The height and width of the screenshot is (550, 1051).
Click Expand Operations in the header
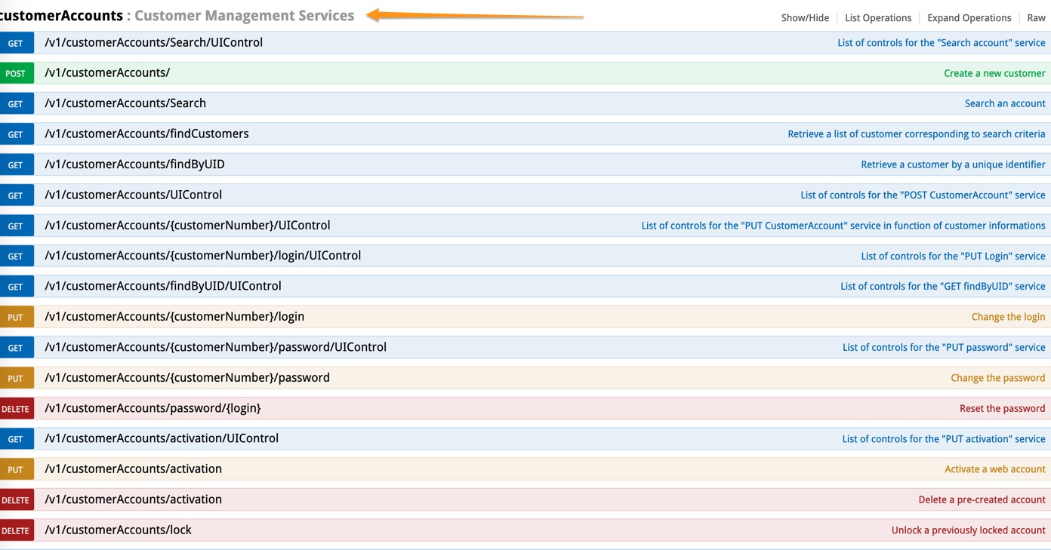[969, 17]
